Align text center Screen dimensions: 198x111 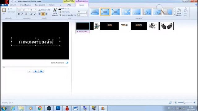[x=43, y=14]
